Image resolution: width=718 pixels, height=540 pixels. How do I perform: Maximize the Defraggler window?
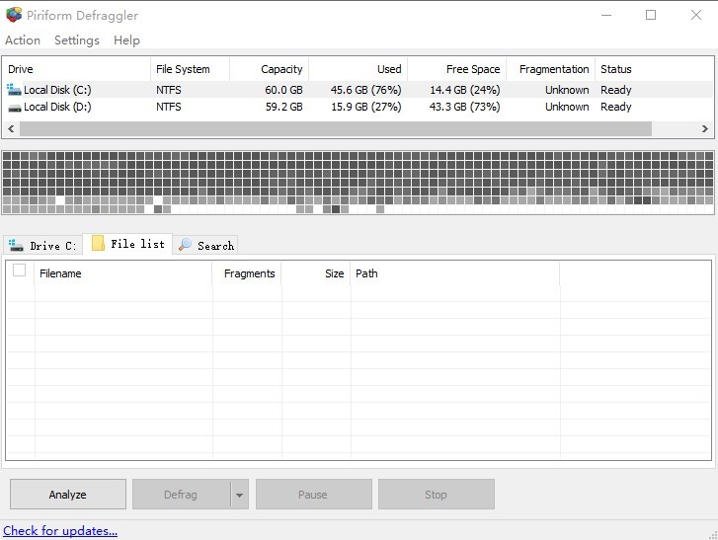[651, 15]
